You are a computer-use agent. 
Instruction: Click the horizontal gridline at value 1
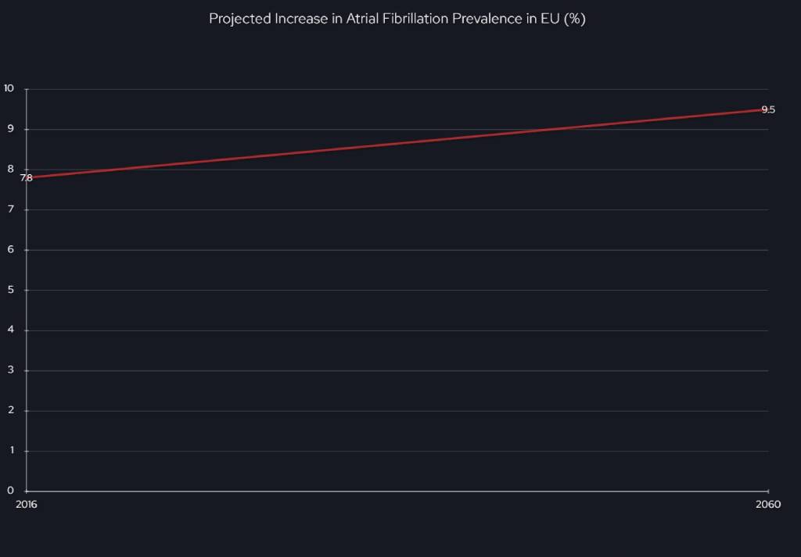(x=397, y=451)
